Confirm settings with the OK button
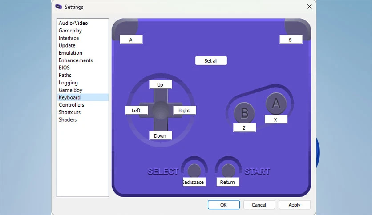The width and height of the screenshot is (372, 215). tap(223, 205)
